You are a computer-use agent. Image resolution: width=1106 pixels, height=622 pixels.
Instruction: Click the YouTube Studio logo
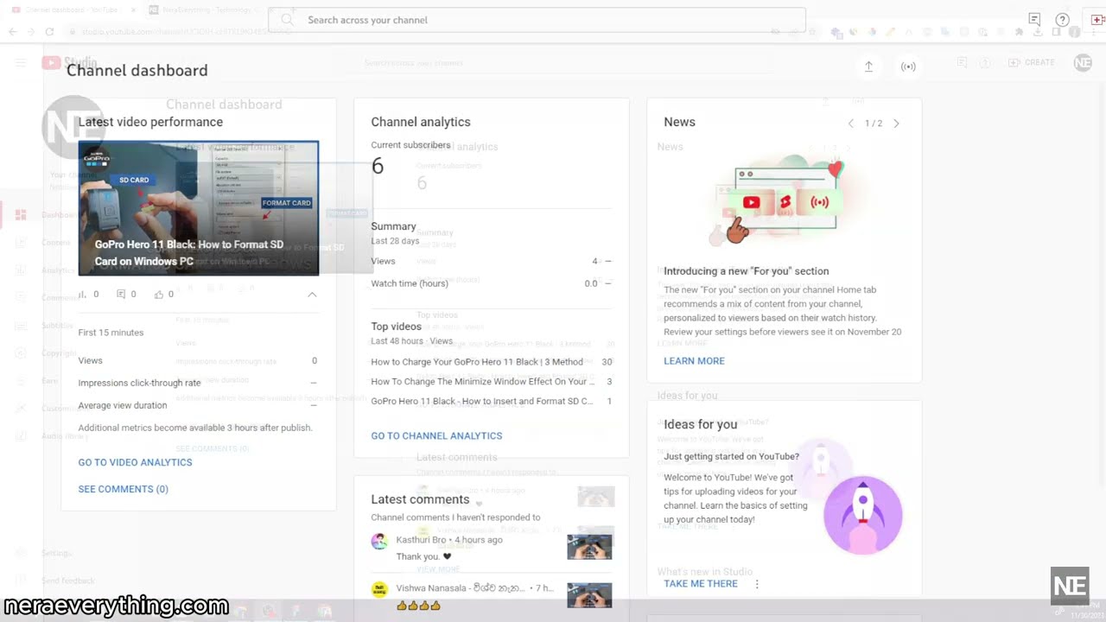pyautogui.click(x=69, y=62)
